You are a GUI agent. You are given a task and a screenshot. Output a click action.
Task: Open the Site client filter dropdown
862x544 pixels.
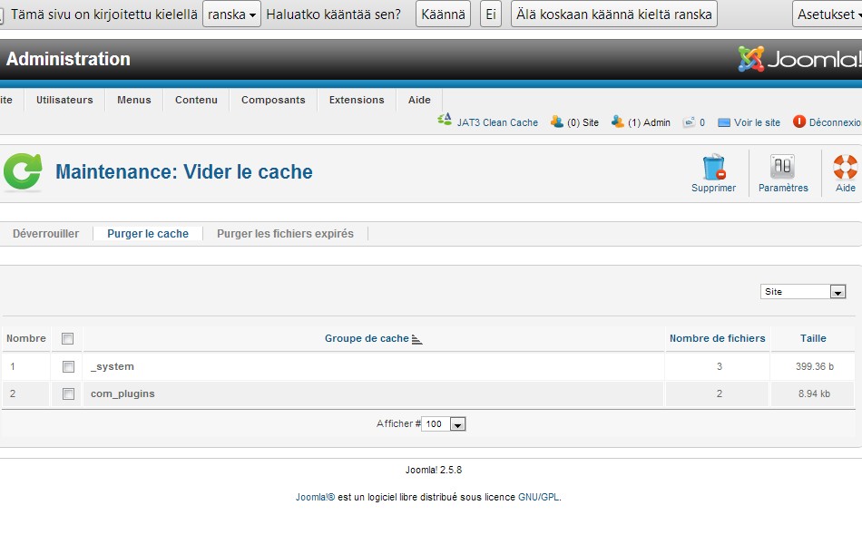(x=803, y=292)
